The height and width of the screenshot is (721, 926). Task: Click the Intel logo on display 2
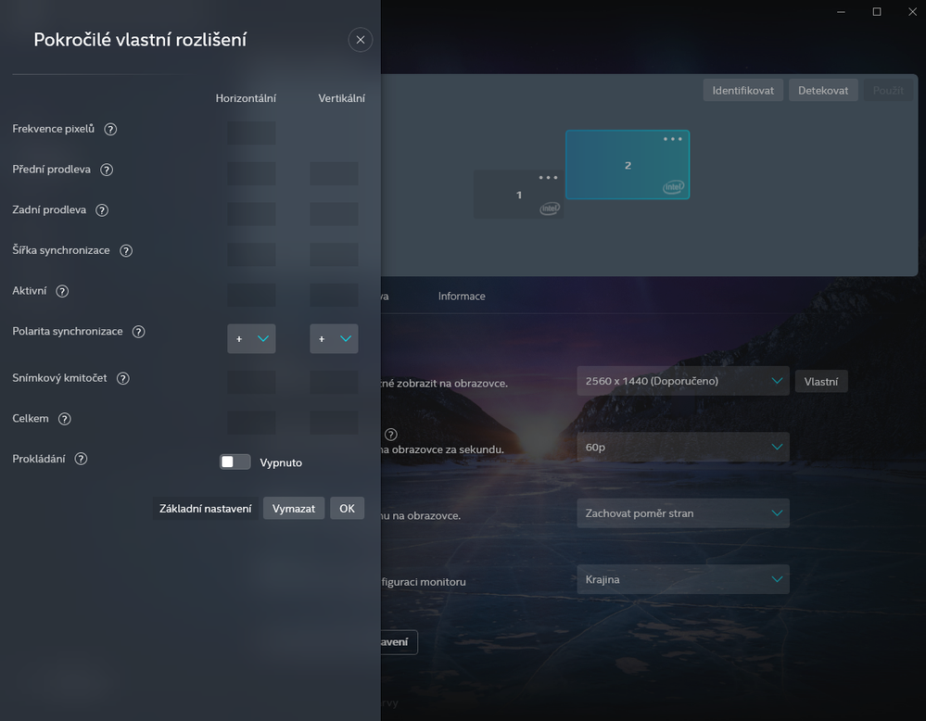674,184
